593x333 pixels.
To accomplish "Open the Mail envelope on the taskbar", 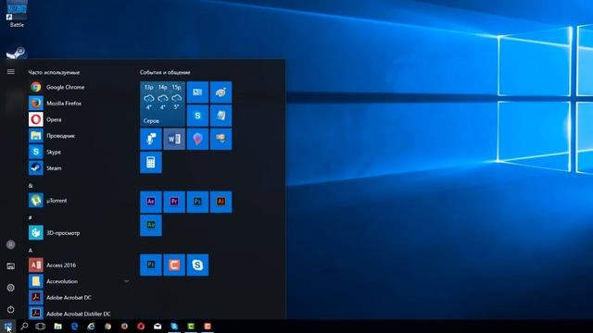I will click(x=158, y=327).
